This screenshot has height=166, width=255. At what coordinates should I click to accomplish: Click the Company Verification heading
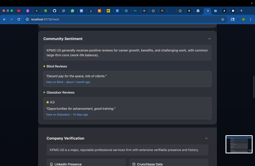point(65,138)
